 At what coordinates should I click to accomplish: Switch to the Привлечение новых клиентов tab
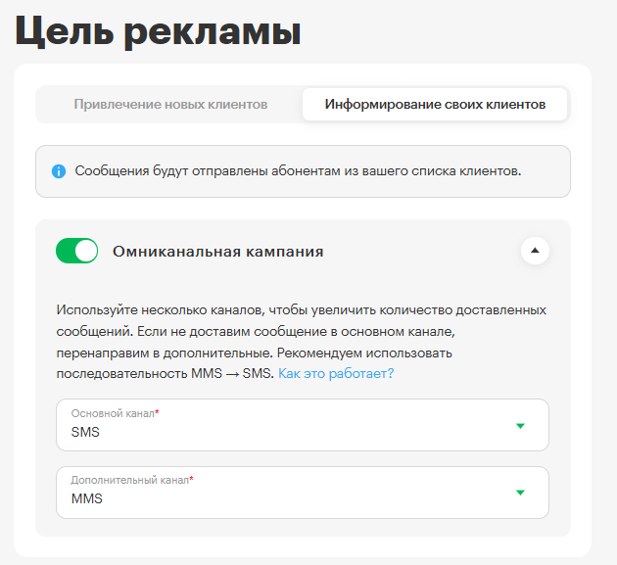pos(170,105)
